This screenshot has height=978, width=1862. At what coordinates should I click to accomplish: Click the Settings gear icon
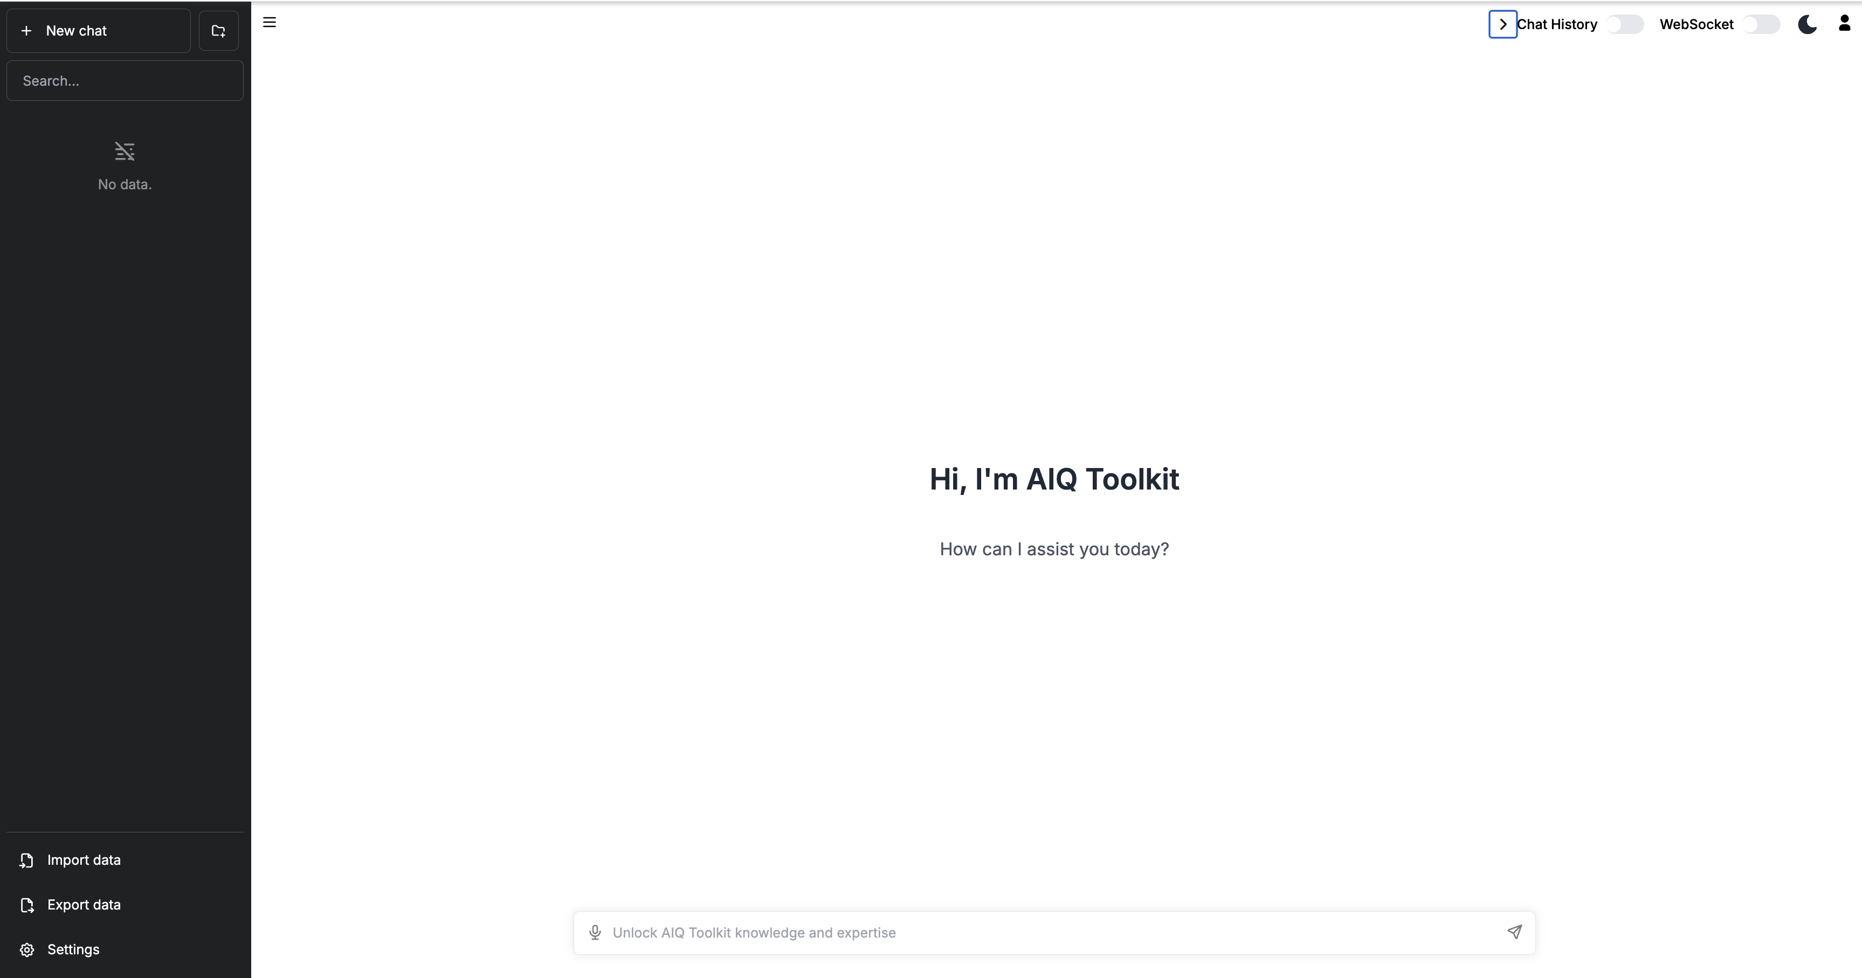[x=27, y=950]
